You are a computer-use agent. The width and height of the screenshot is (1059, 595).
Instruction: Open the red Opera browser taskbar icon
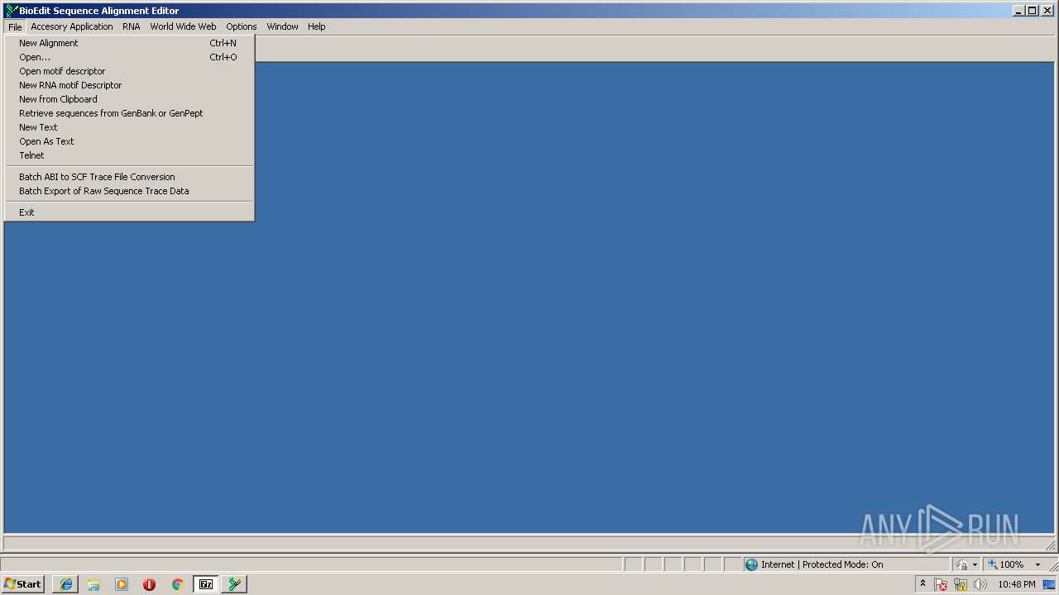click(149, 584)
